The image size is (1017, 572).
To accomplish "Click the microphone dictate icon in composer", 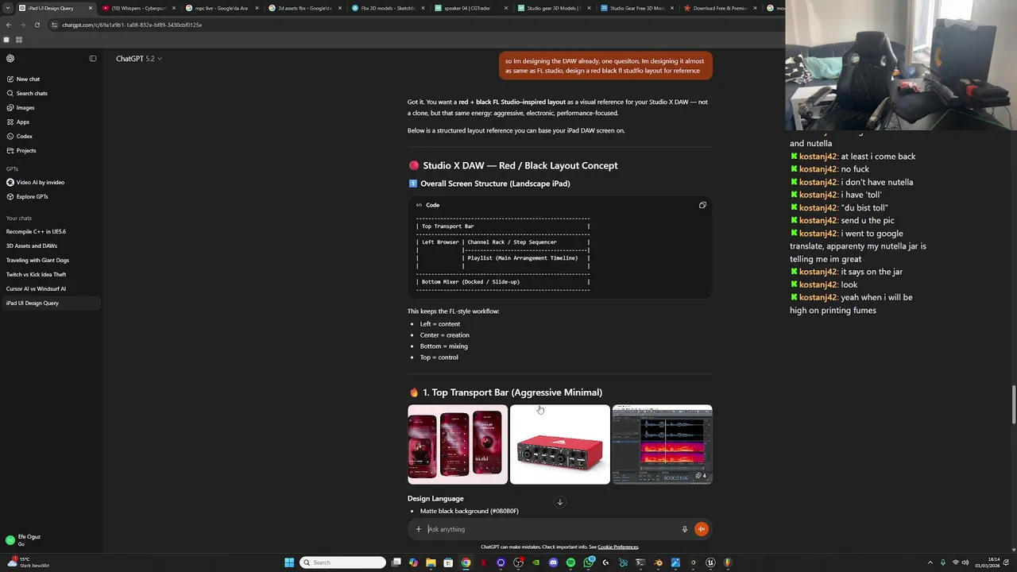I will pyautogui.click(x=684, y=529).
